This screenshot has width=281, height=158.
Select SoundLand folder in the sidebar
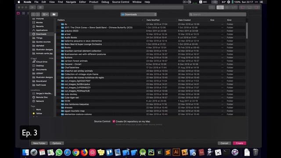click(41, 81)
